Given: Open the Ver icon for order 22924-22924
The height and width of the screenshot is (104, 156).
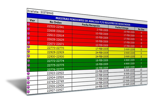Looking at the screenshot, I should point(28,78).
